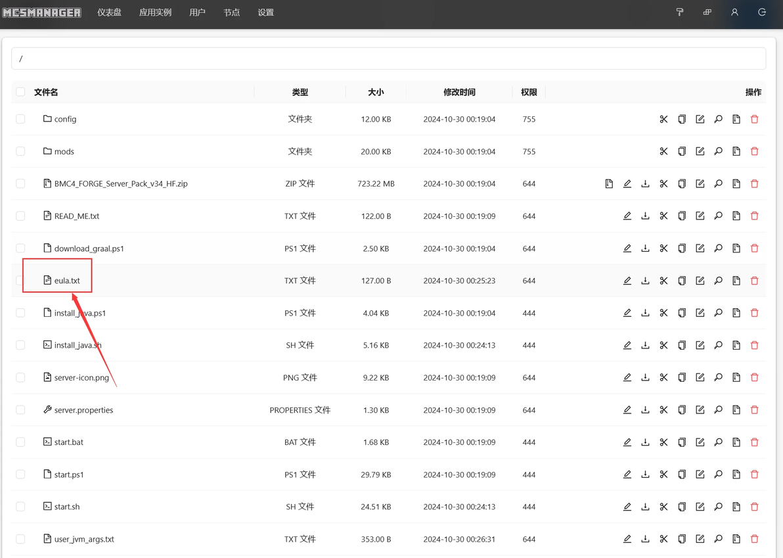Edit user_jvm_args.txt file
The image size is (783, 558).
(x=627, y=539)
